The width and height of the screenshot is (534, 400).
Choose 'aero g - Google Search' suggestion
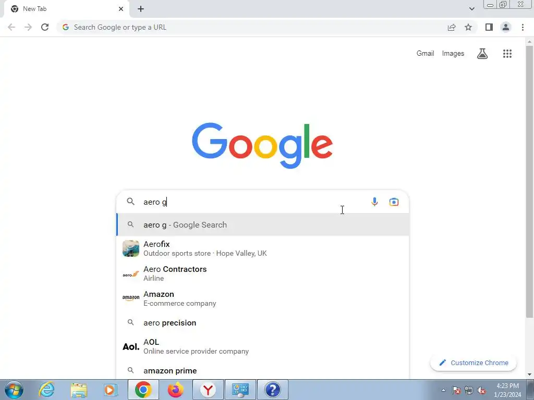coord(263,224)
